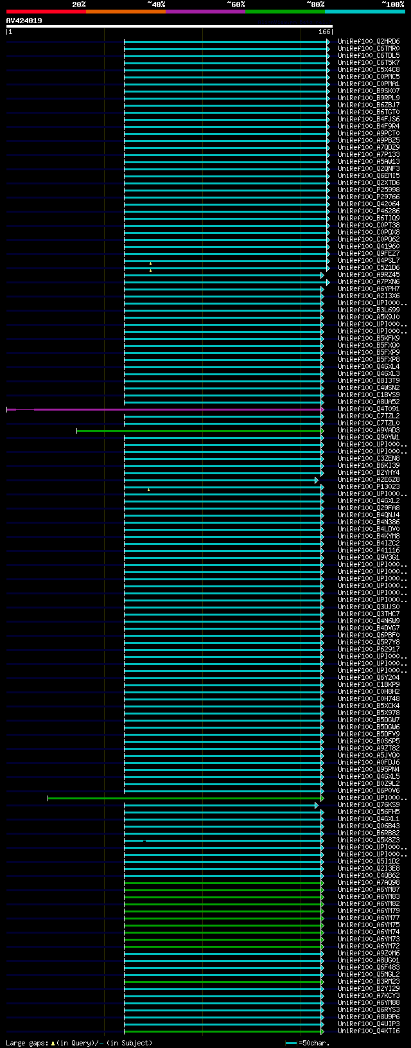This screenshot has height=1048, width=411.
Task: Select the UniRef100_P29766 label
Action: point(369,197)
